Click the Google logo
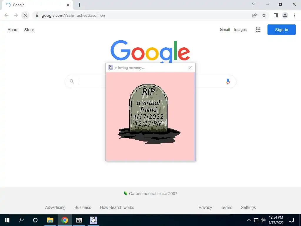Viewport: 301px width, 226px height. pos(150,51)
